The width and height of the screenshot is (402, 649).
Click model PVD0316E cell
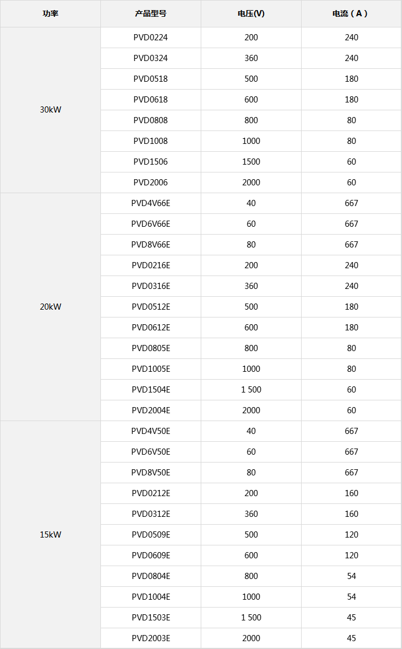coord(150,286)
